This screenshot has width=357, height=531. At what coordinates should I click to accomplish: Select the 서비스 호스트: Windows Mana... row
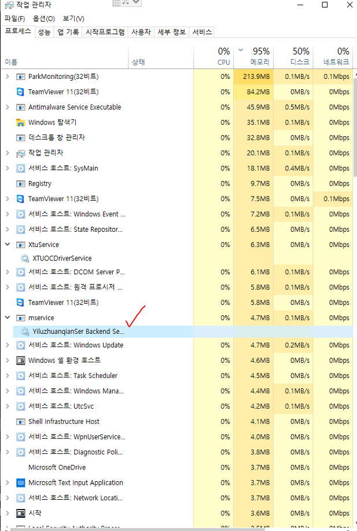tap(177, 391)
